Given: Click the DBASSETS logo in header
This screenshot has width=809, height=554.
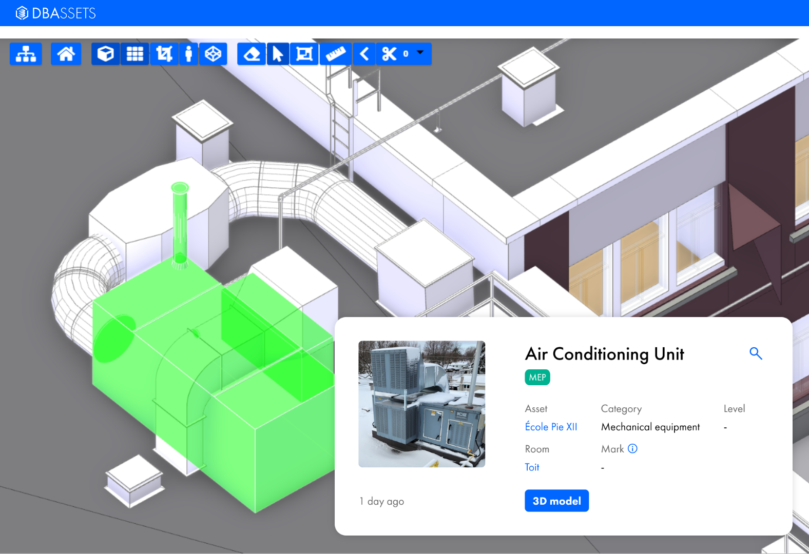Looking at the screenshot, I should (56, 13).
